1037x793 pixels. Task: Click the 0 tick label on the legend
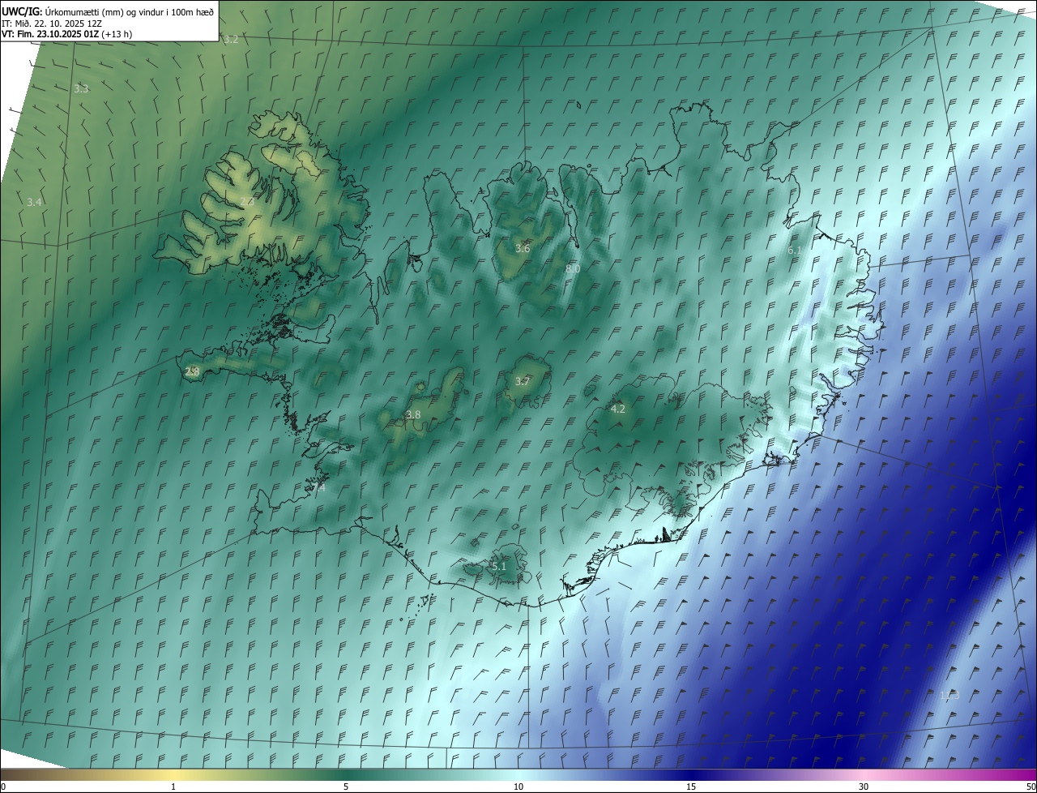click(x=3, y=787)
